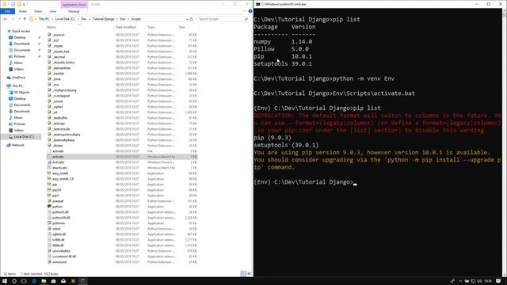Select the python application file
This screenshot has width=507, height=285.
(57, 207)
